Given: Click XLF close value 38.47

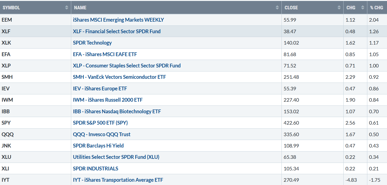Looking at the screenshot, I should click(x=290, y=31).
